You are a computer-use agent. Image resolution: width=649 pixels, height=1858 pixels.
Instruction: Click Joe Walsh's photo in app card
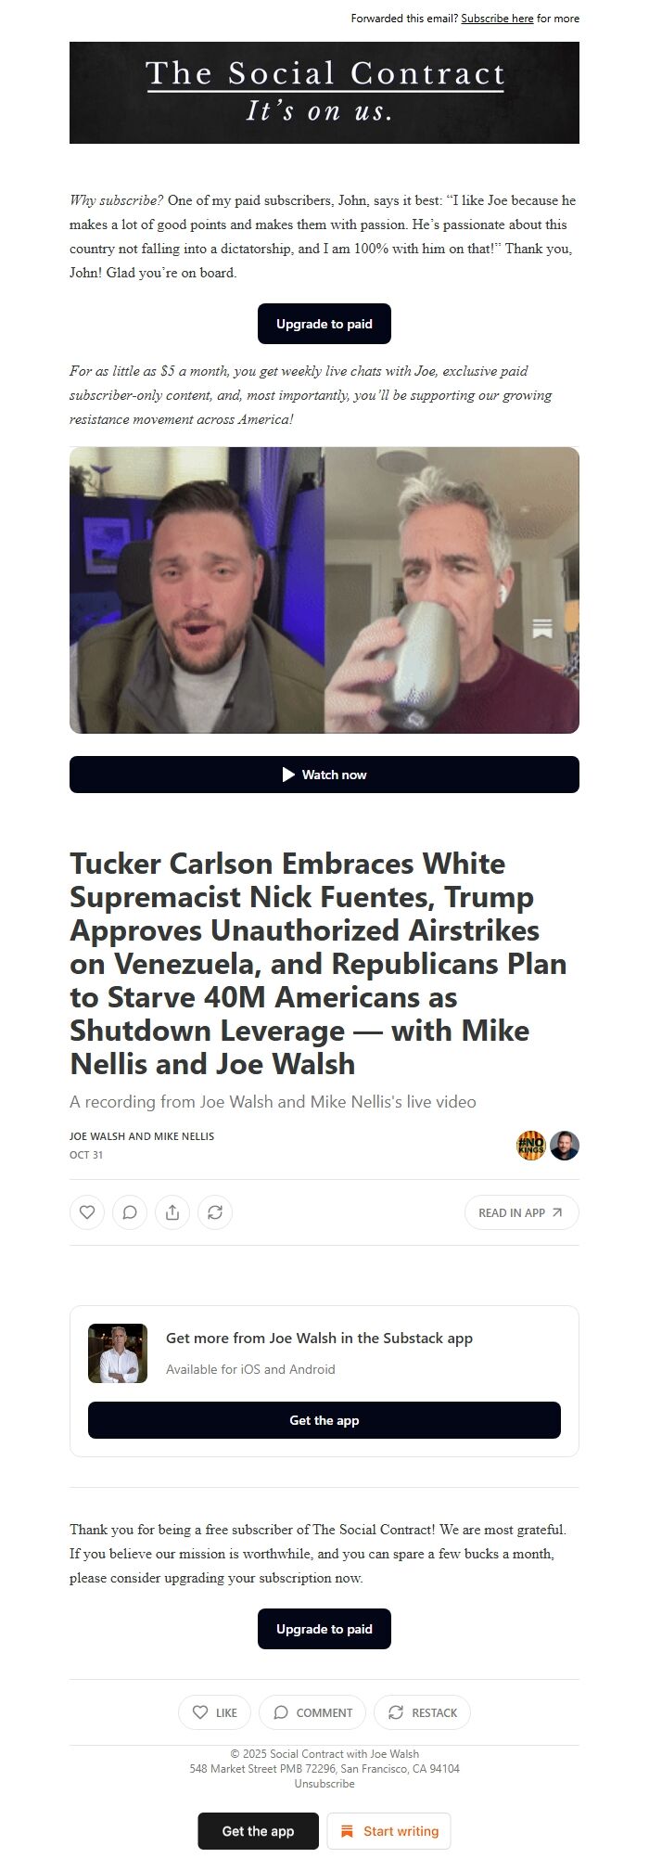[x=118, y=1353]
